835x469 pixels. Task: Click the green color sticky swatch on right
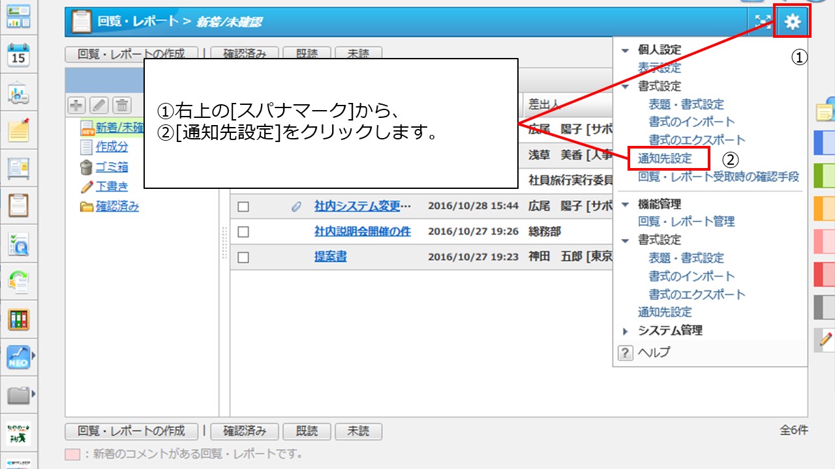[825, 175]
